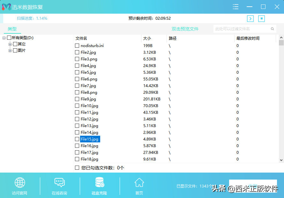The width and height of the screenshot is (284, 198).
Task: Open 访问官网 globe icon
Action: pyautogui.click(x=20, y=182)
